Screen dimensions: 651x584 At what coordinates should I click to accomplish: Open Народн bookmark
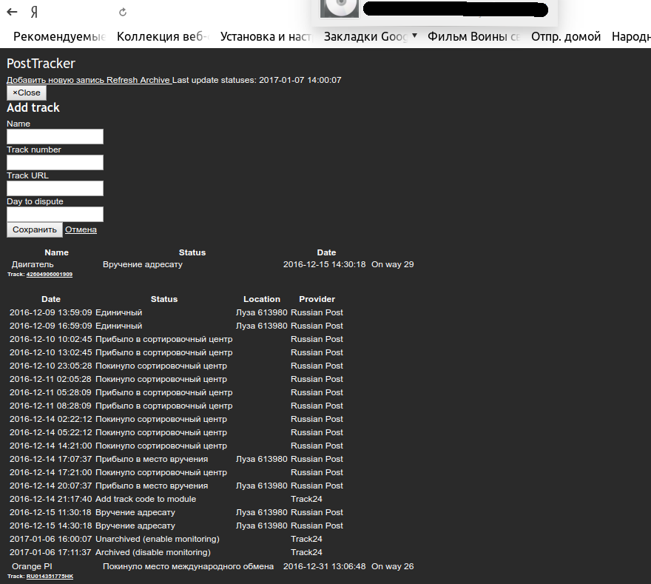631,36
